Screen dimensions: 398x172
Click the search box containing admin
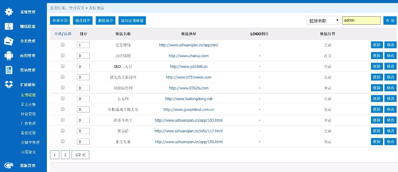click(x=361, y=21)
